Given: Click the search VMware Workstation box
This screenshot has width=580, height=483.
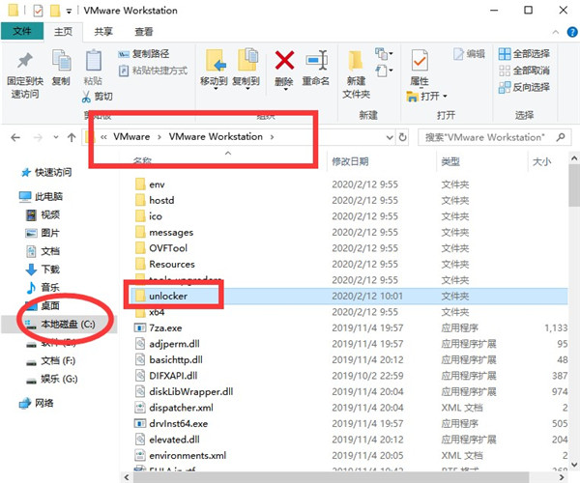Looking at the screenshot, I should [x=488, y=138].
